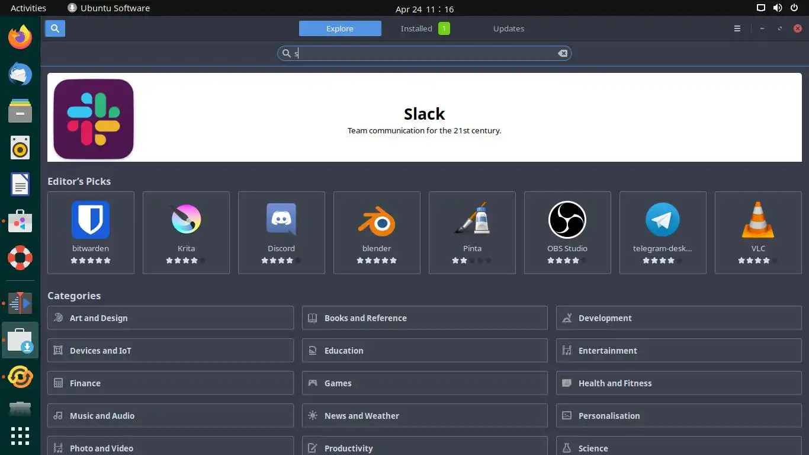The height and width of the screenshot is (455, 809).
Task: Open the Music and Audio category
Action: point(171,415)
